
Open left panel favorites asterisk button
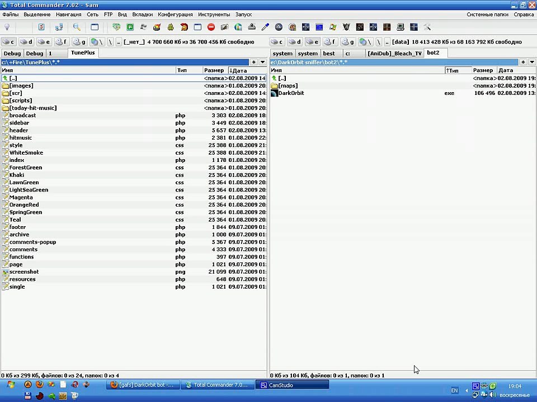(253, 62)
